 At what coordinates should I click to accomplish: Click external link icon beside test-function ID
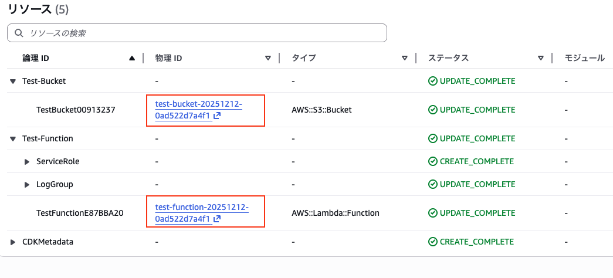tap(217, 219)
